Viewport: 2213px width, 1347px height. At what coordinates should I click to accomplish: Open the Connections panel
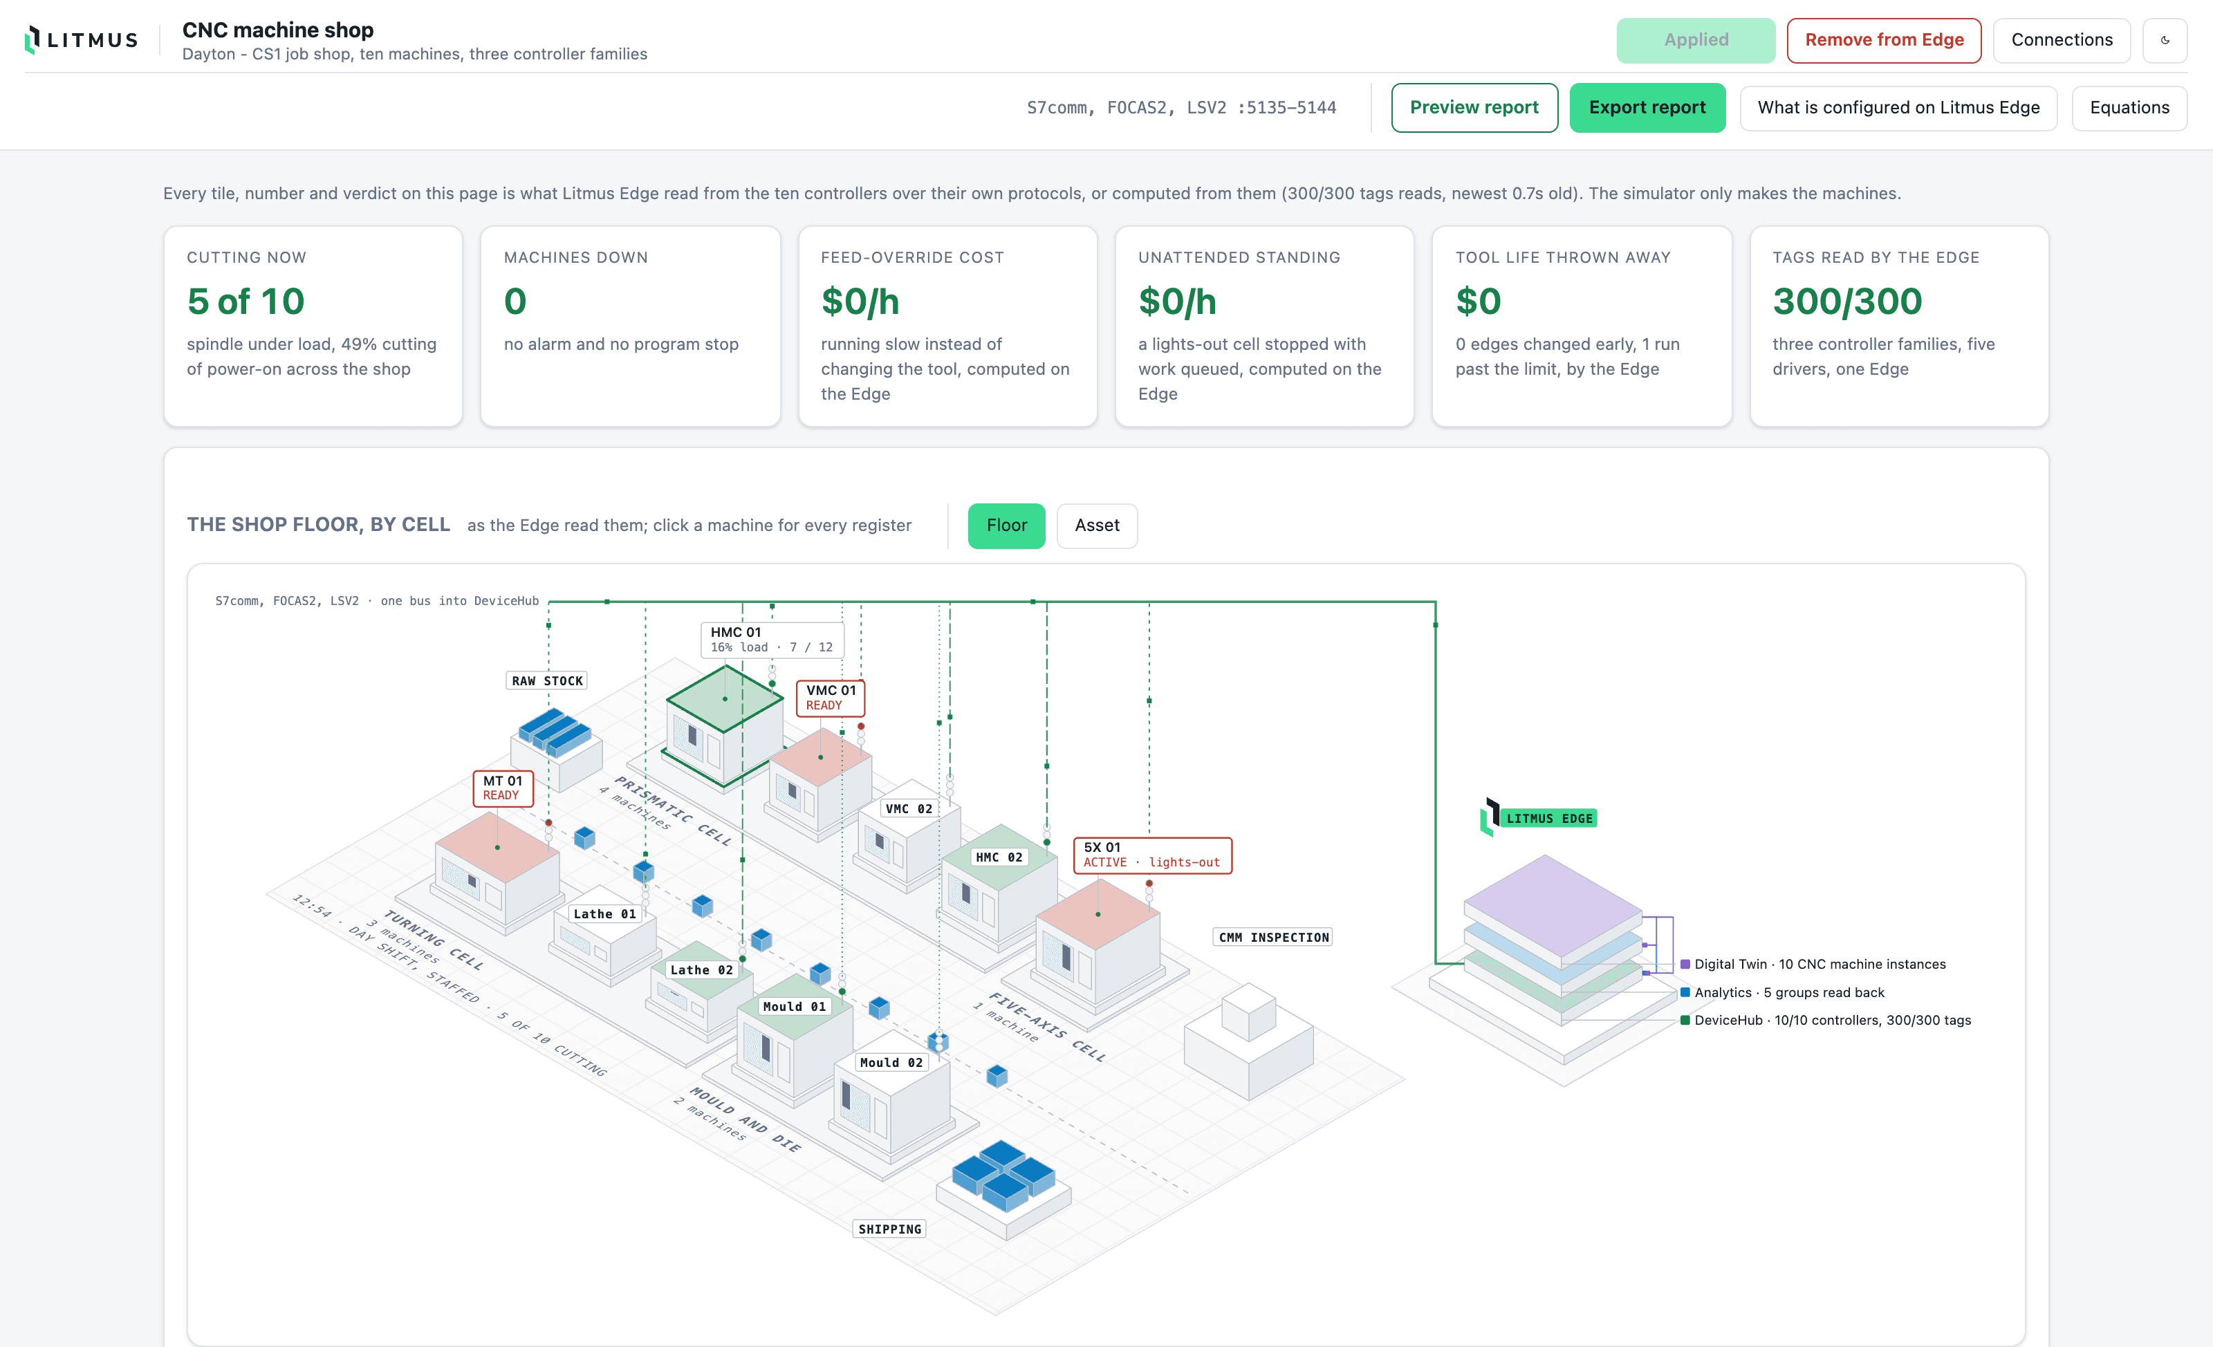2062,39
